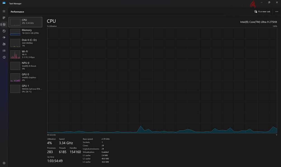The image size is (281, 167).
Task: Close the Task Manager window
Action: pyautogui.click(x=277, y=3)
